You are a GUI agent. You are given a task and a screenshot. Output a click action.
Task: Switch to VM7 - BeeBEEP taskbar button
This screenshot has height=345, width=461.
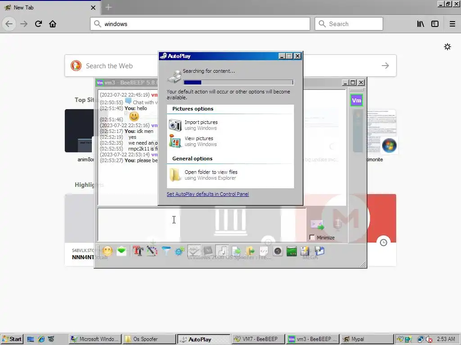(259, 339)
